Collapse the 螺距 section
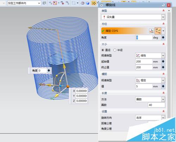 pyautogui.click(x=164, y=74)
